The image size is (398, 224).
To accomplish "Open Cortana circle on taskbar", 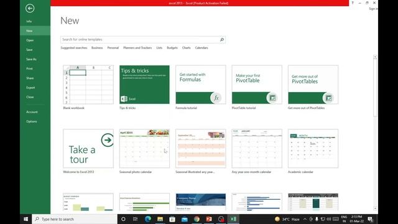I will (123, 219).
